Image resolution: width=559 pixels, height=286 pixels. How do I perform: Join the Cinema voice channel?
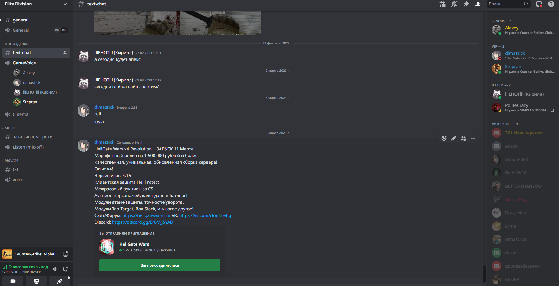pyautogui.click(x=36, y=114)
